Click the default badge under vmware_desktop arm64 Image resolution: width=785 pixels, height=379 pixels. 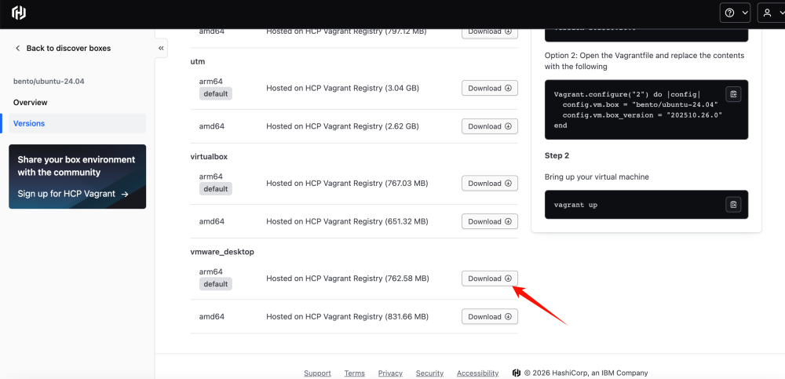pyautogui.click(x=216, y=284)
